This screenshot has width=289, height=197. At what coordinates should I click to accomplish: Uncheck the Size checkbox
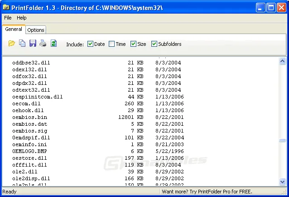click(x=133, y=44)
